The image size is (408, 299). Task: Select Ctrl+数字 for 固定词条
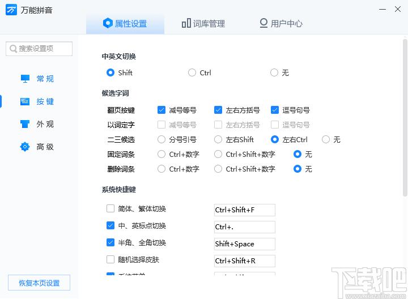tap(161, 154)
